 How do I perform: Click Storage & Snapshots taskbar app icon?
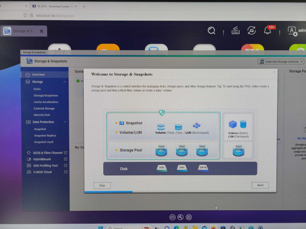point(7,31)
